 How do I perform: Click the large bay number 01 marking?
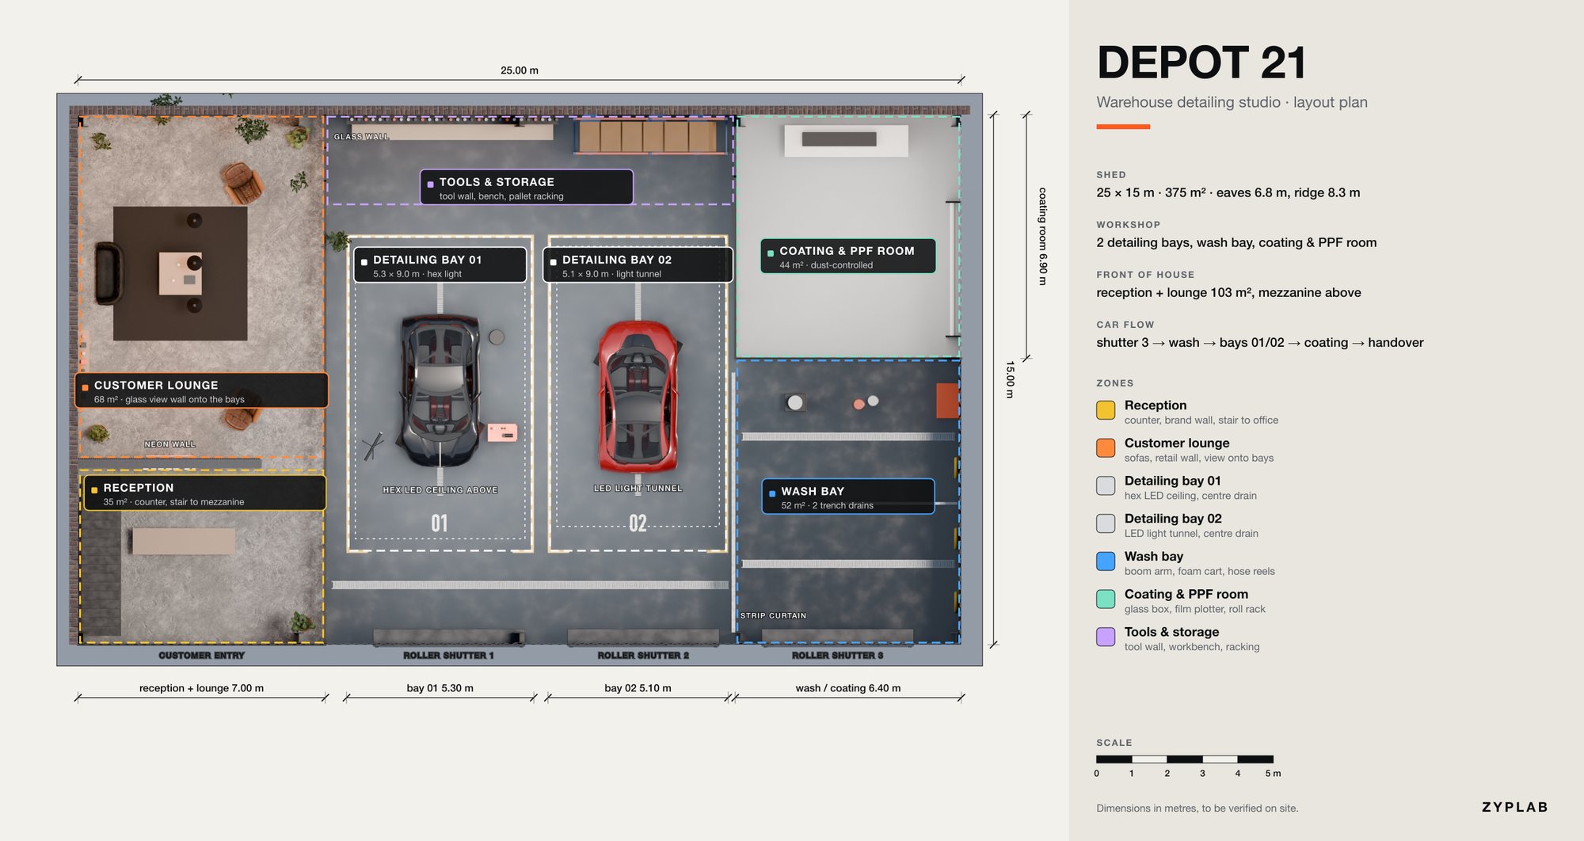tap(440, 523)
